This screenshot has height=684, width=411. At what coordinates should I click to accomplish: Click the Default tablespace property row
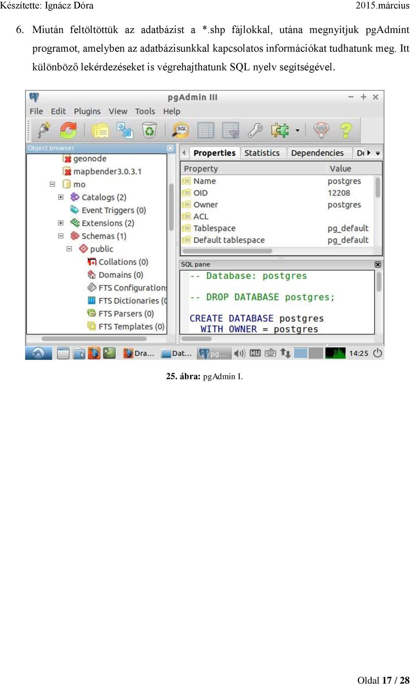(x=277, y=240)
